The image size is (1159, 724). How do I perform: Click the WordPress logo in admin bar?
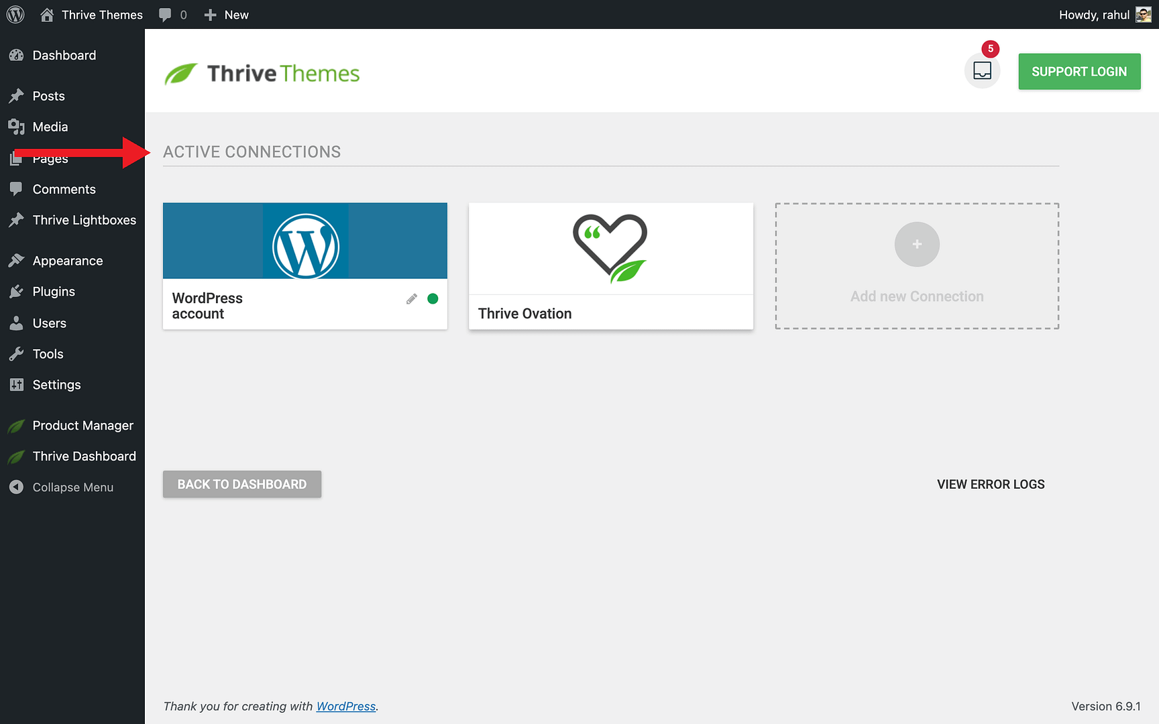pyautogui.click(x=15, y=14)
